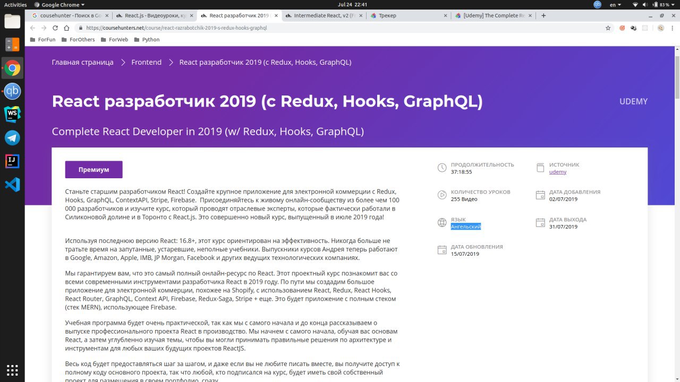680x382 pixels.
Task: Go back to the previous page
Action: point(33,28)
